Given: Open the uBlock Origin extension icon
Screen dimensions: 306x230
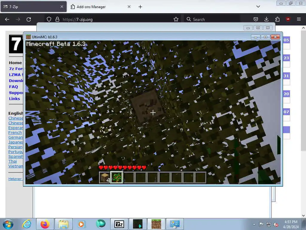Looking at the screenshot, I should [x=288, y=19].
